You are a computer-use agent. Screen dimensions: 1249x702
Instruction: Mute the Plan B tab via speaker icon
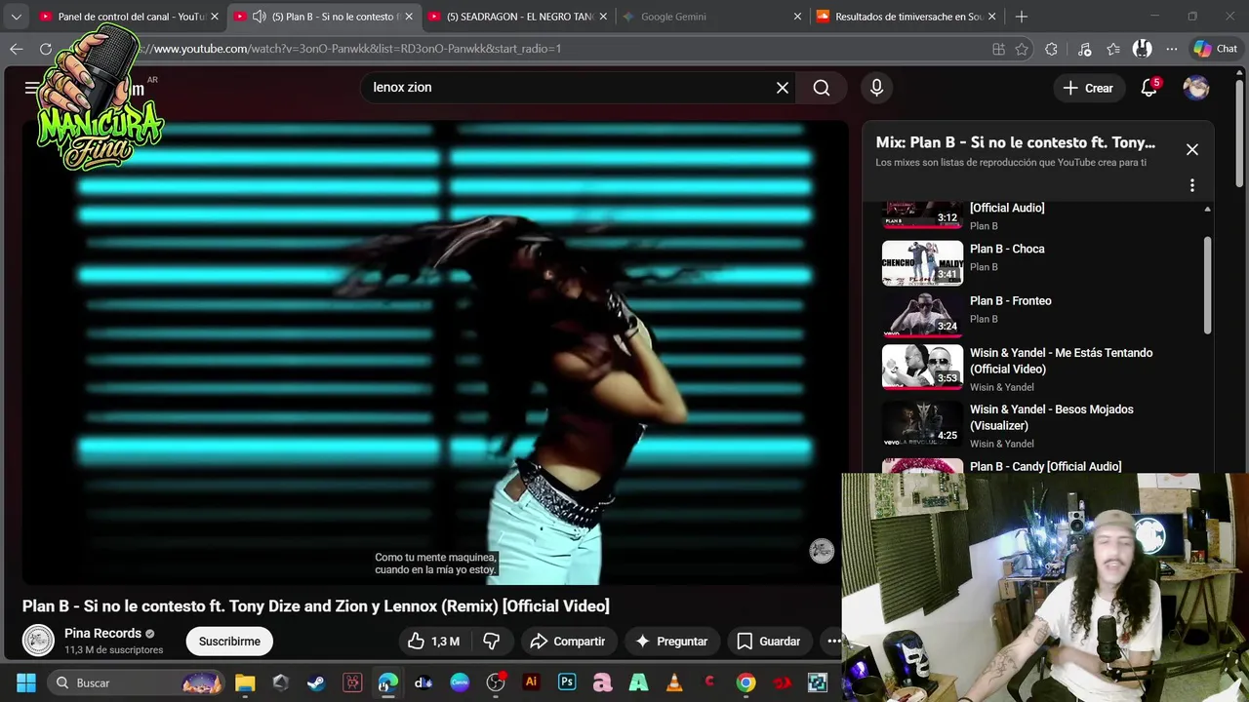(259, 17)
